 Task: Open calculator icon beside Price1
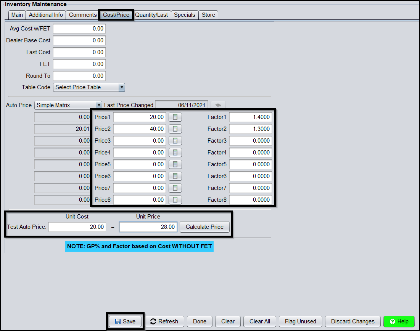[175, 117]
